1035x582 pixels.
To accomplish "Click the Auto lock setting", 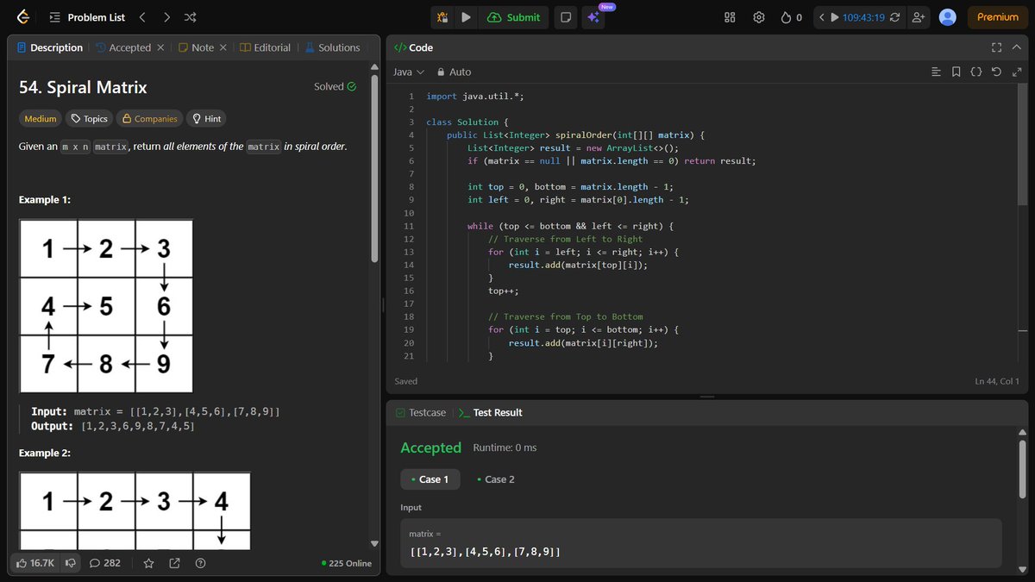I will pos(455,72).
